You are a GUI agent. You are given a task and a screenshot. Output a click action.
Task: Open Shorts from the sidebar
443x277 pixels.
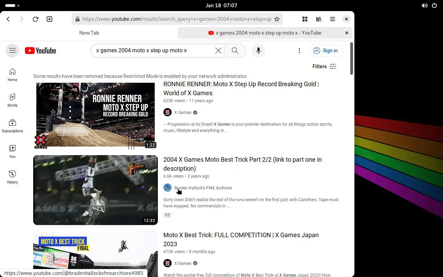pos(12,100)
